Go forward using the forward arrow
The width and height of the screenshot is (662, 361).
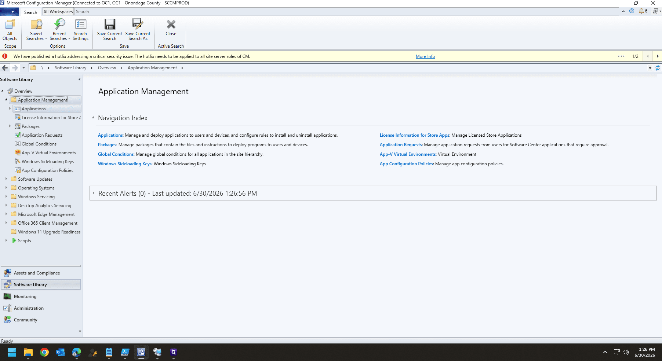coord(15,68)
